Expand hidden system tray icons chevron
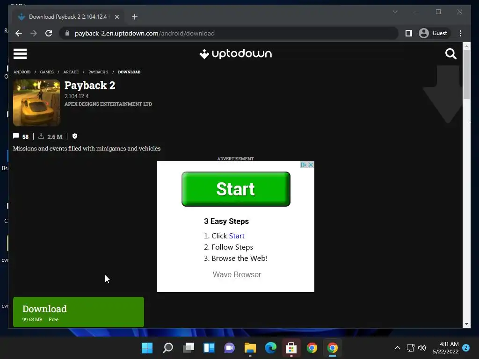Screen dimensions: 479x359 click(398, 348)
